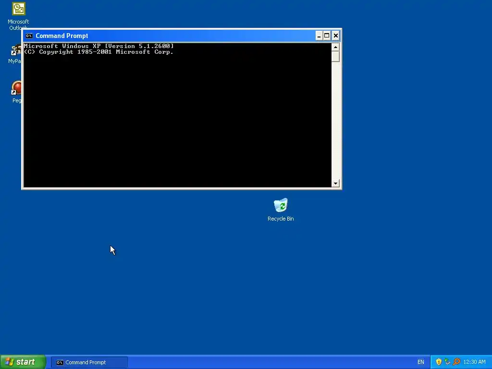Maximize the Command Prompt window
Image resolution: width=492 pixels, height=369 pixels.
coord(327,36)
